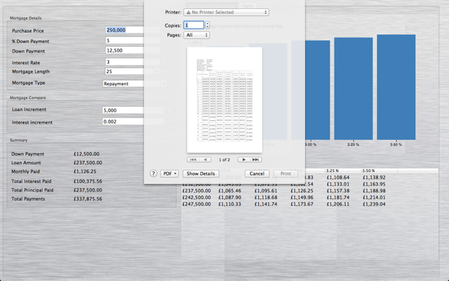Click table cell £1,087.90
449x281 pixels.
coord(230,198)
